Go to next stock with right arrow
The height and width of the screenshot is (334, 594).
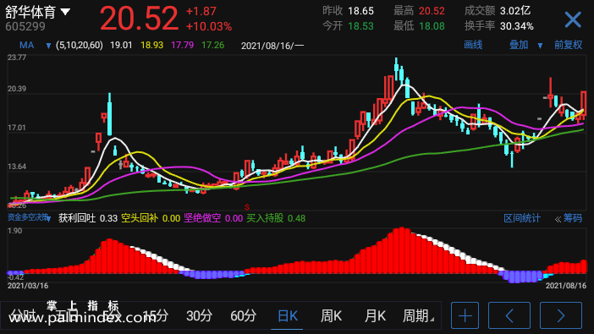tap(561, 315)
